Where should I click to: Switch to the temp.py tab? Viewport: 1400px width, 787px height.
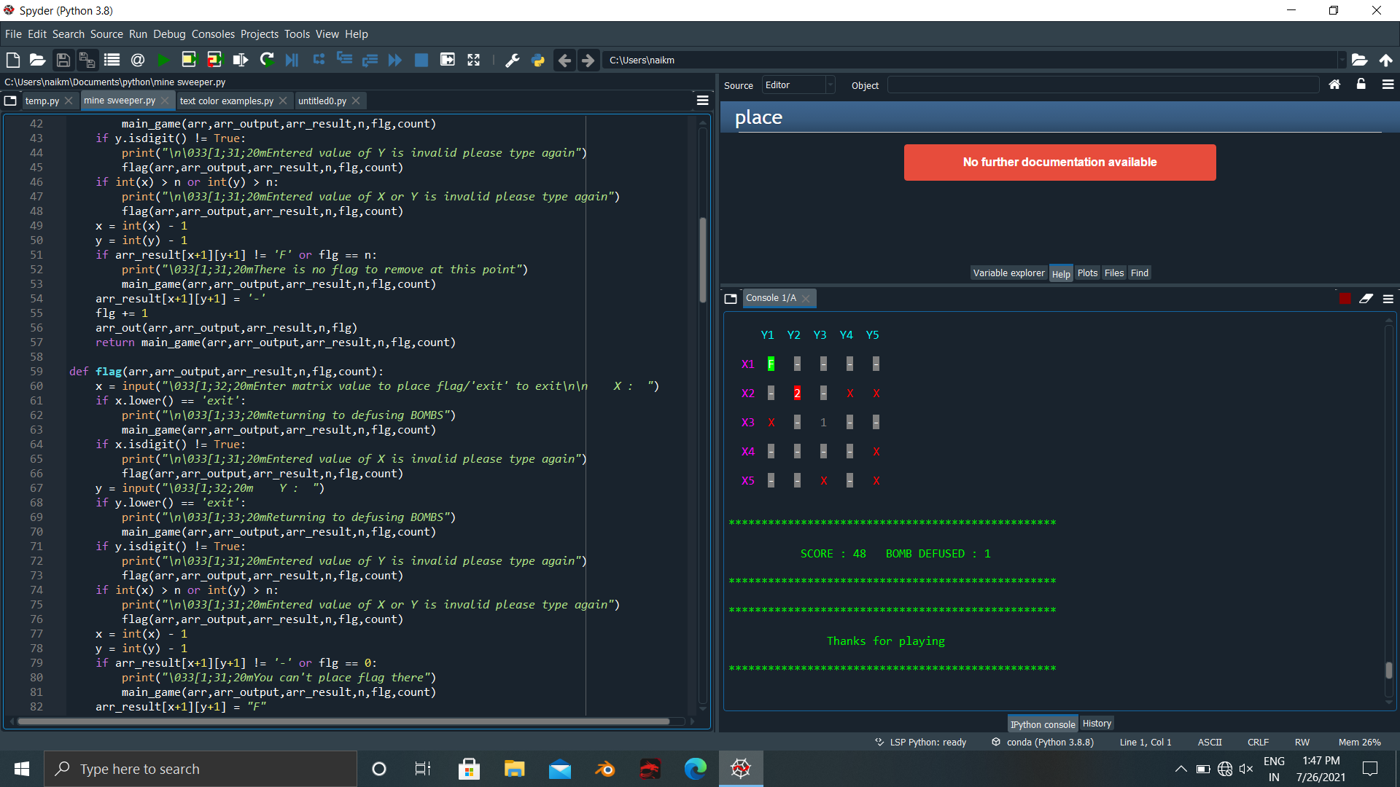click(x=42, y=101)
